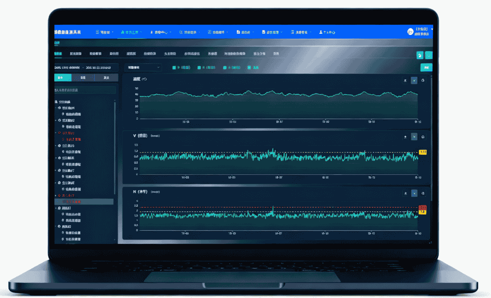Click the search field above the device tree

(85, 89)
